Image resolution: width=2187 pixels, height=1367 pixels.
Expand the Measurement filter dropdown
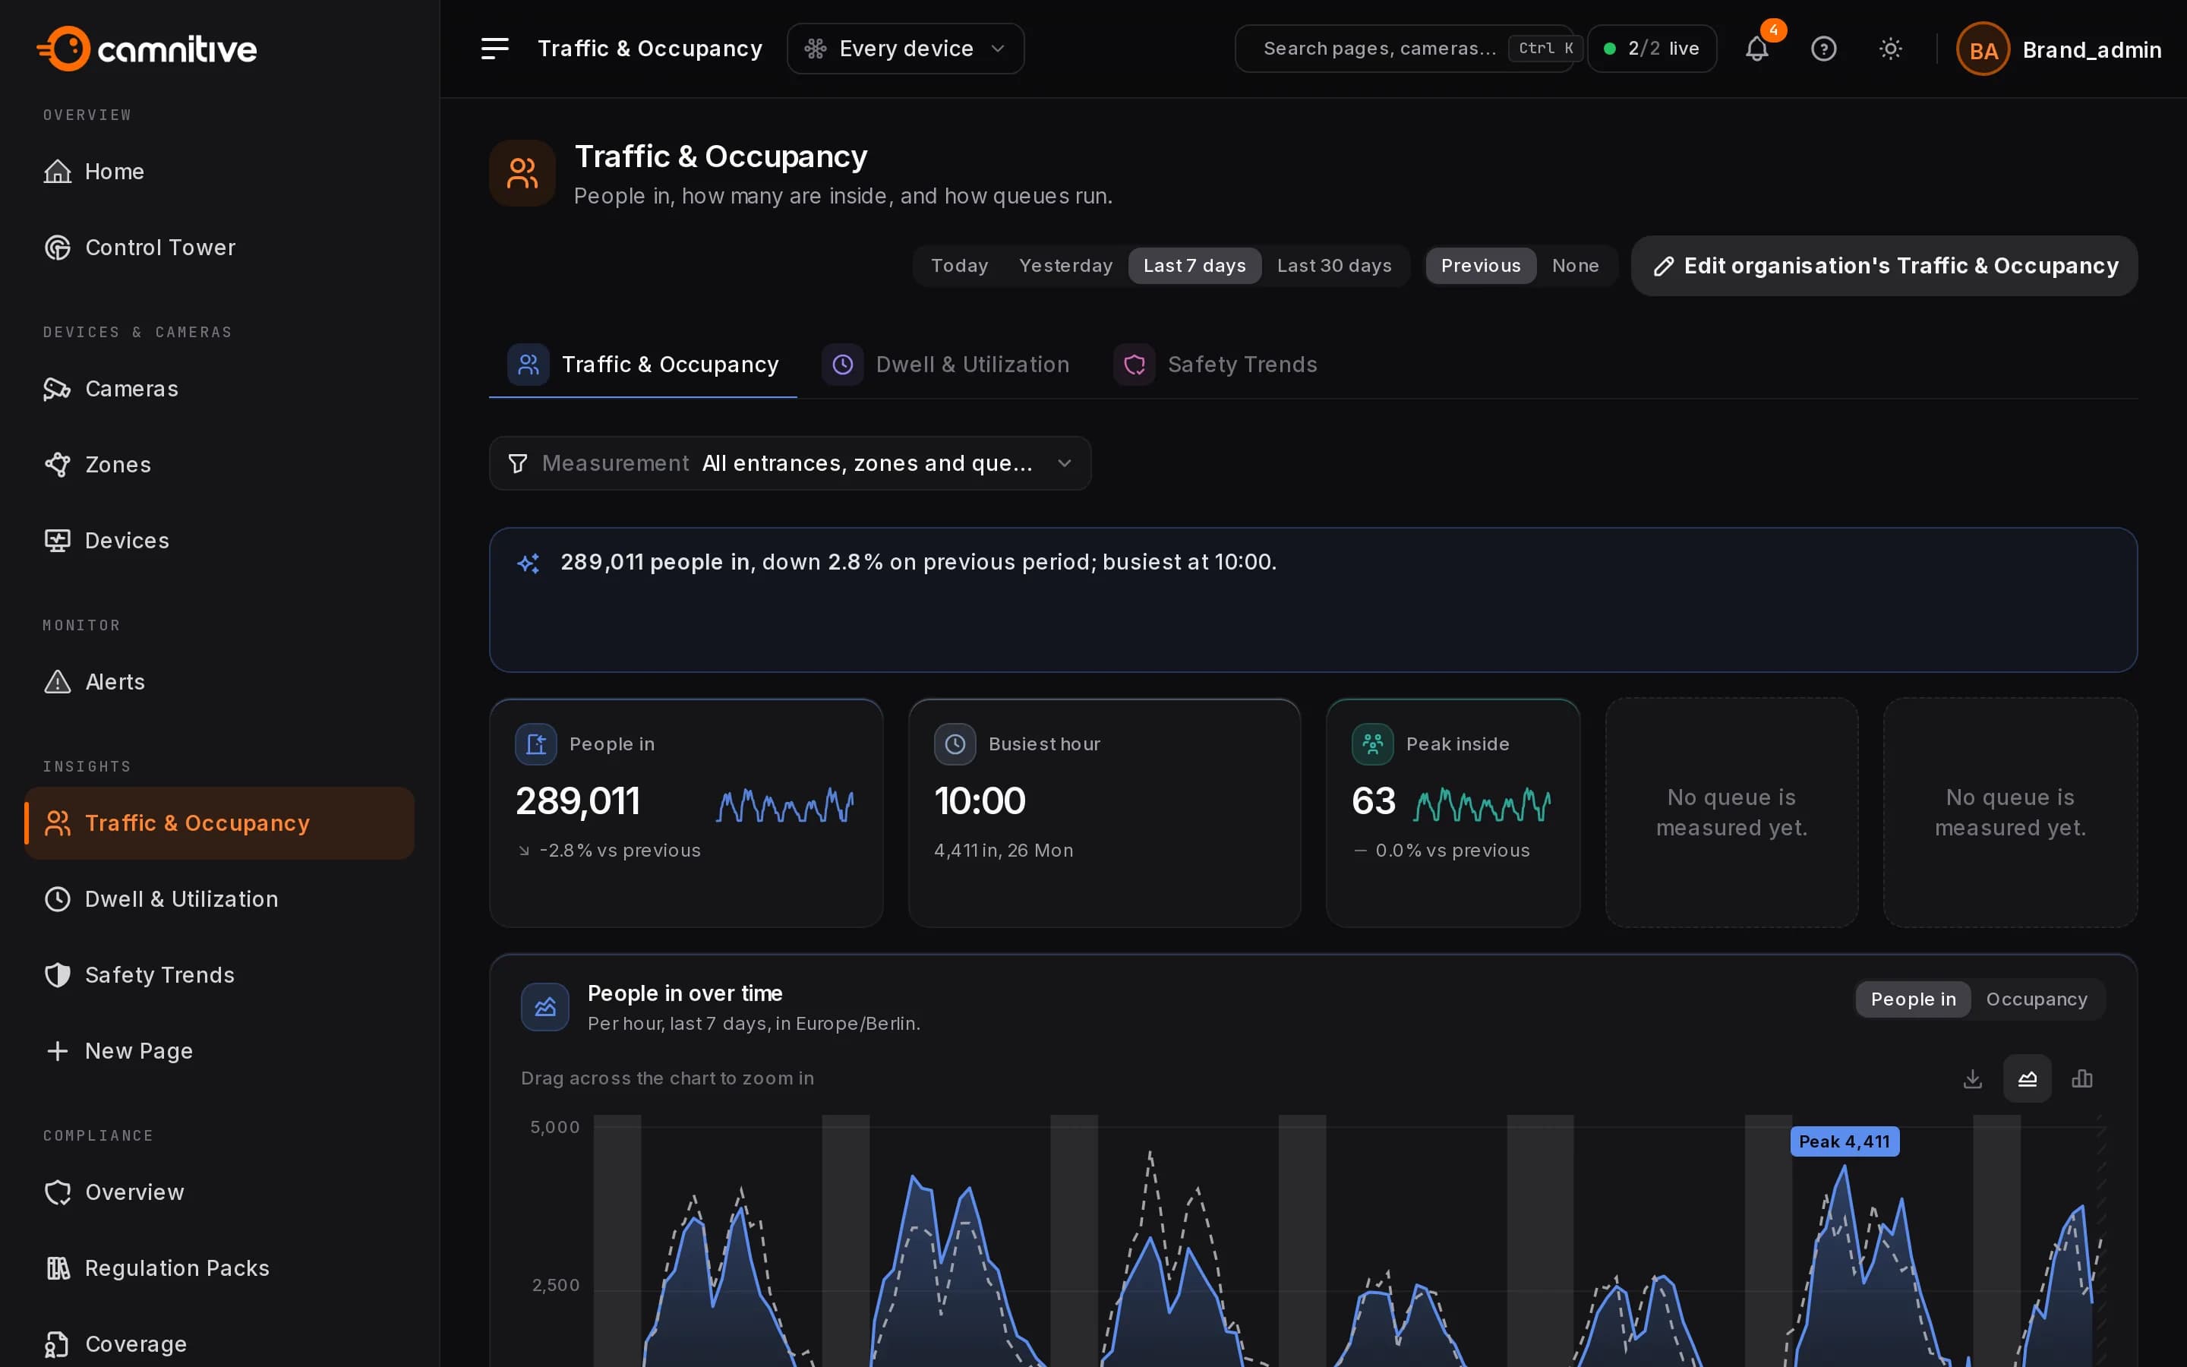tap(790, 463)
